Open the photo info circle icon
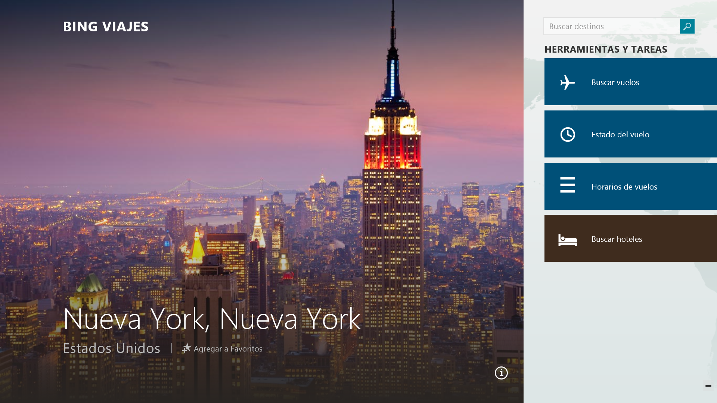 point(501,373)
